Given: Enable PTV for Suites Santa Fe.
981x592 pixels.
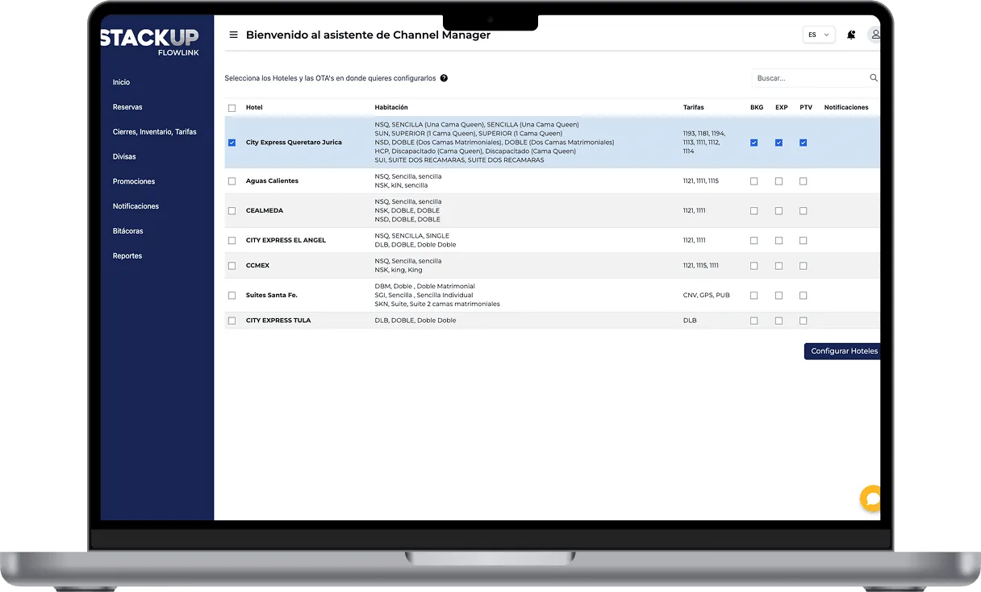Looking at the screenshot, I should pyautogui.click(x=804, y=296).
